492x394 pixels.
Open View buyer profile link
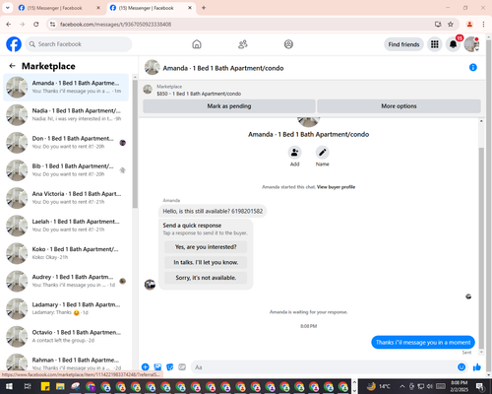click(x=336, y=187)
